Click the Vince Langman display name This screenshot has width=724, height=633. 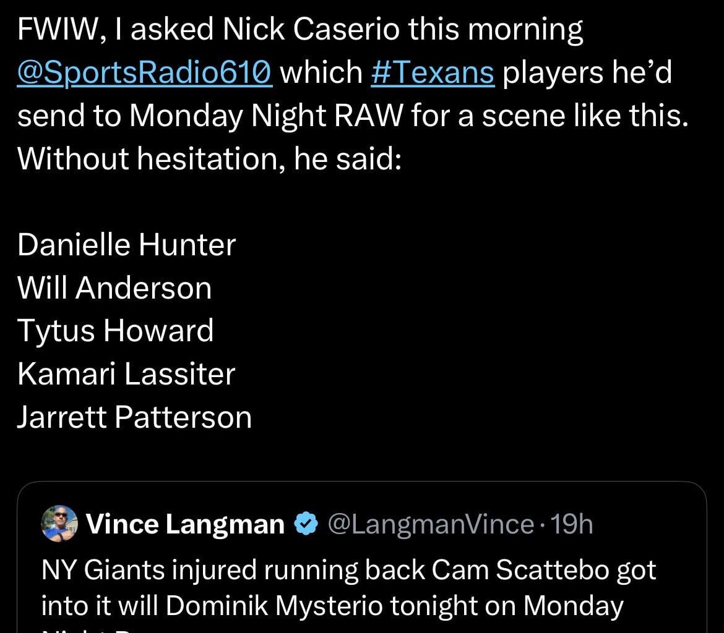point(185,525)
